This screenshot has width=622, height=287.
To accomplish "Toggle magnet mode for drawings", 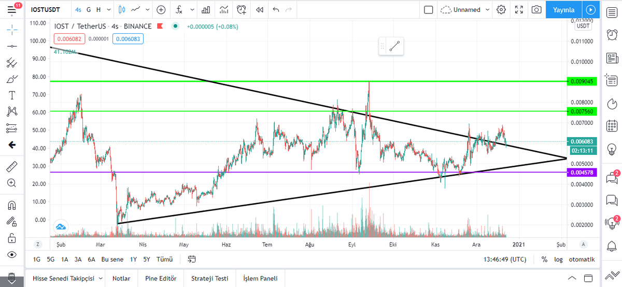I will coord(11,205).
